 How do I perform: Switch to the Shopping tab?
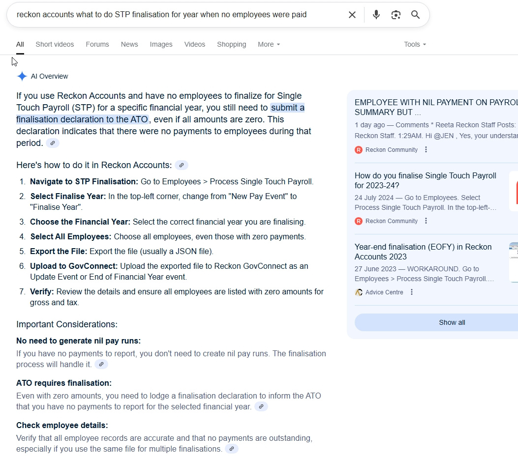(x=232, y=45)
